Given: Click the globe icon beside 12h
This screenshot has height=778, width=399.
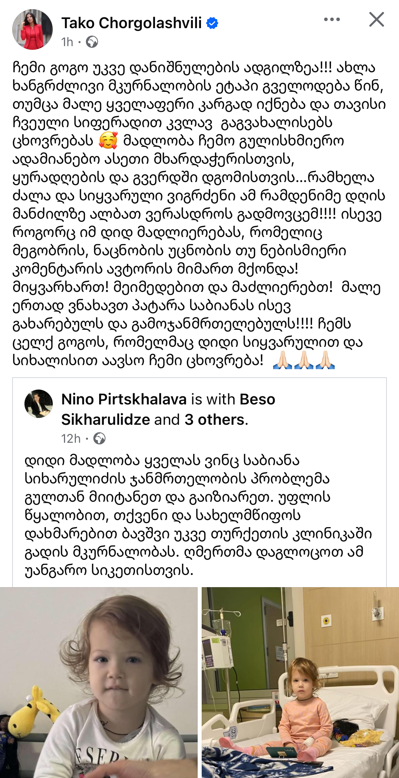Looking at the screenshot, I should tap(99, 439).
